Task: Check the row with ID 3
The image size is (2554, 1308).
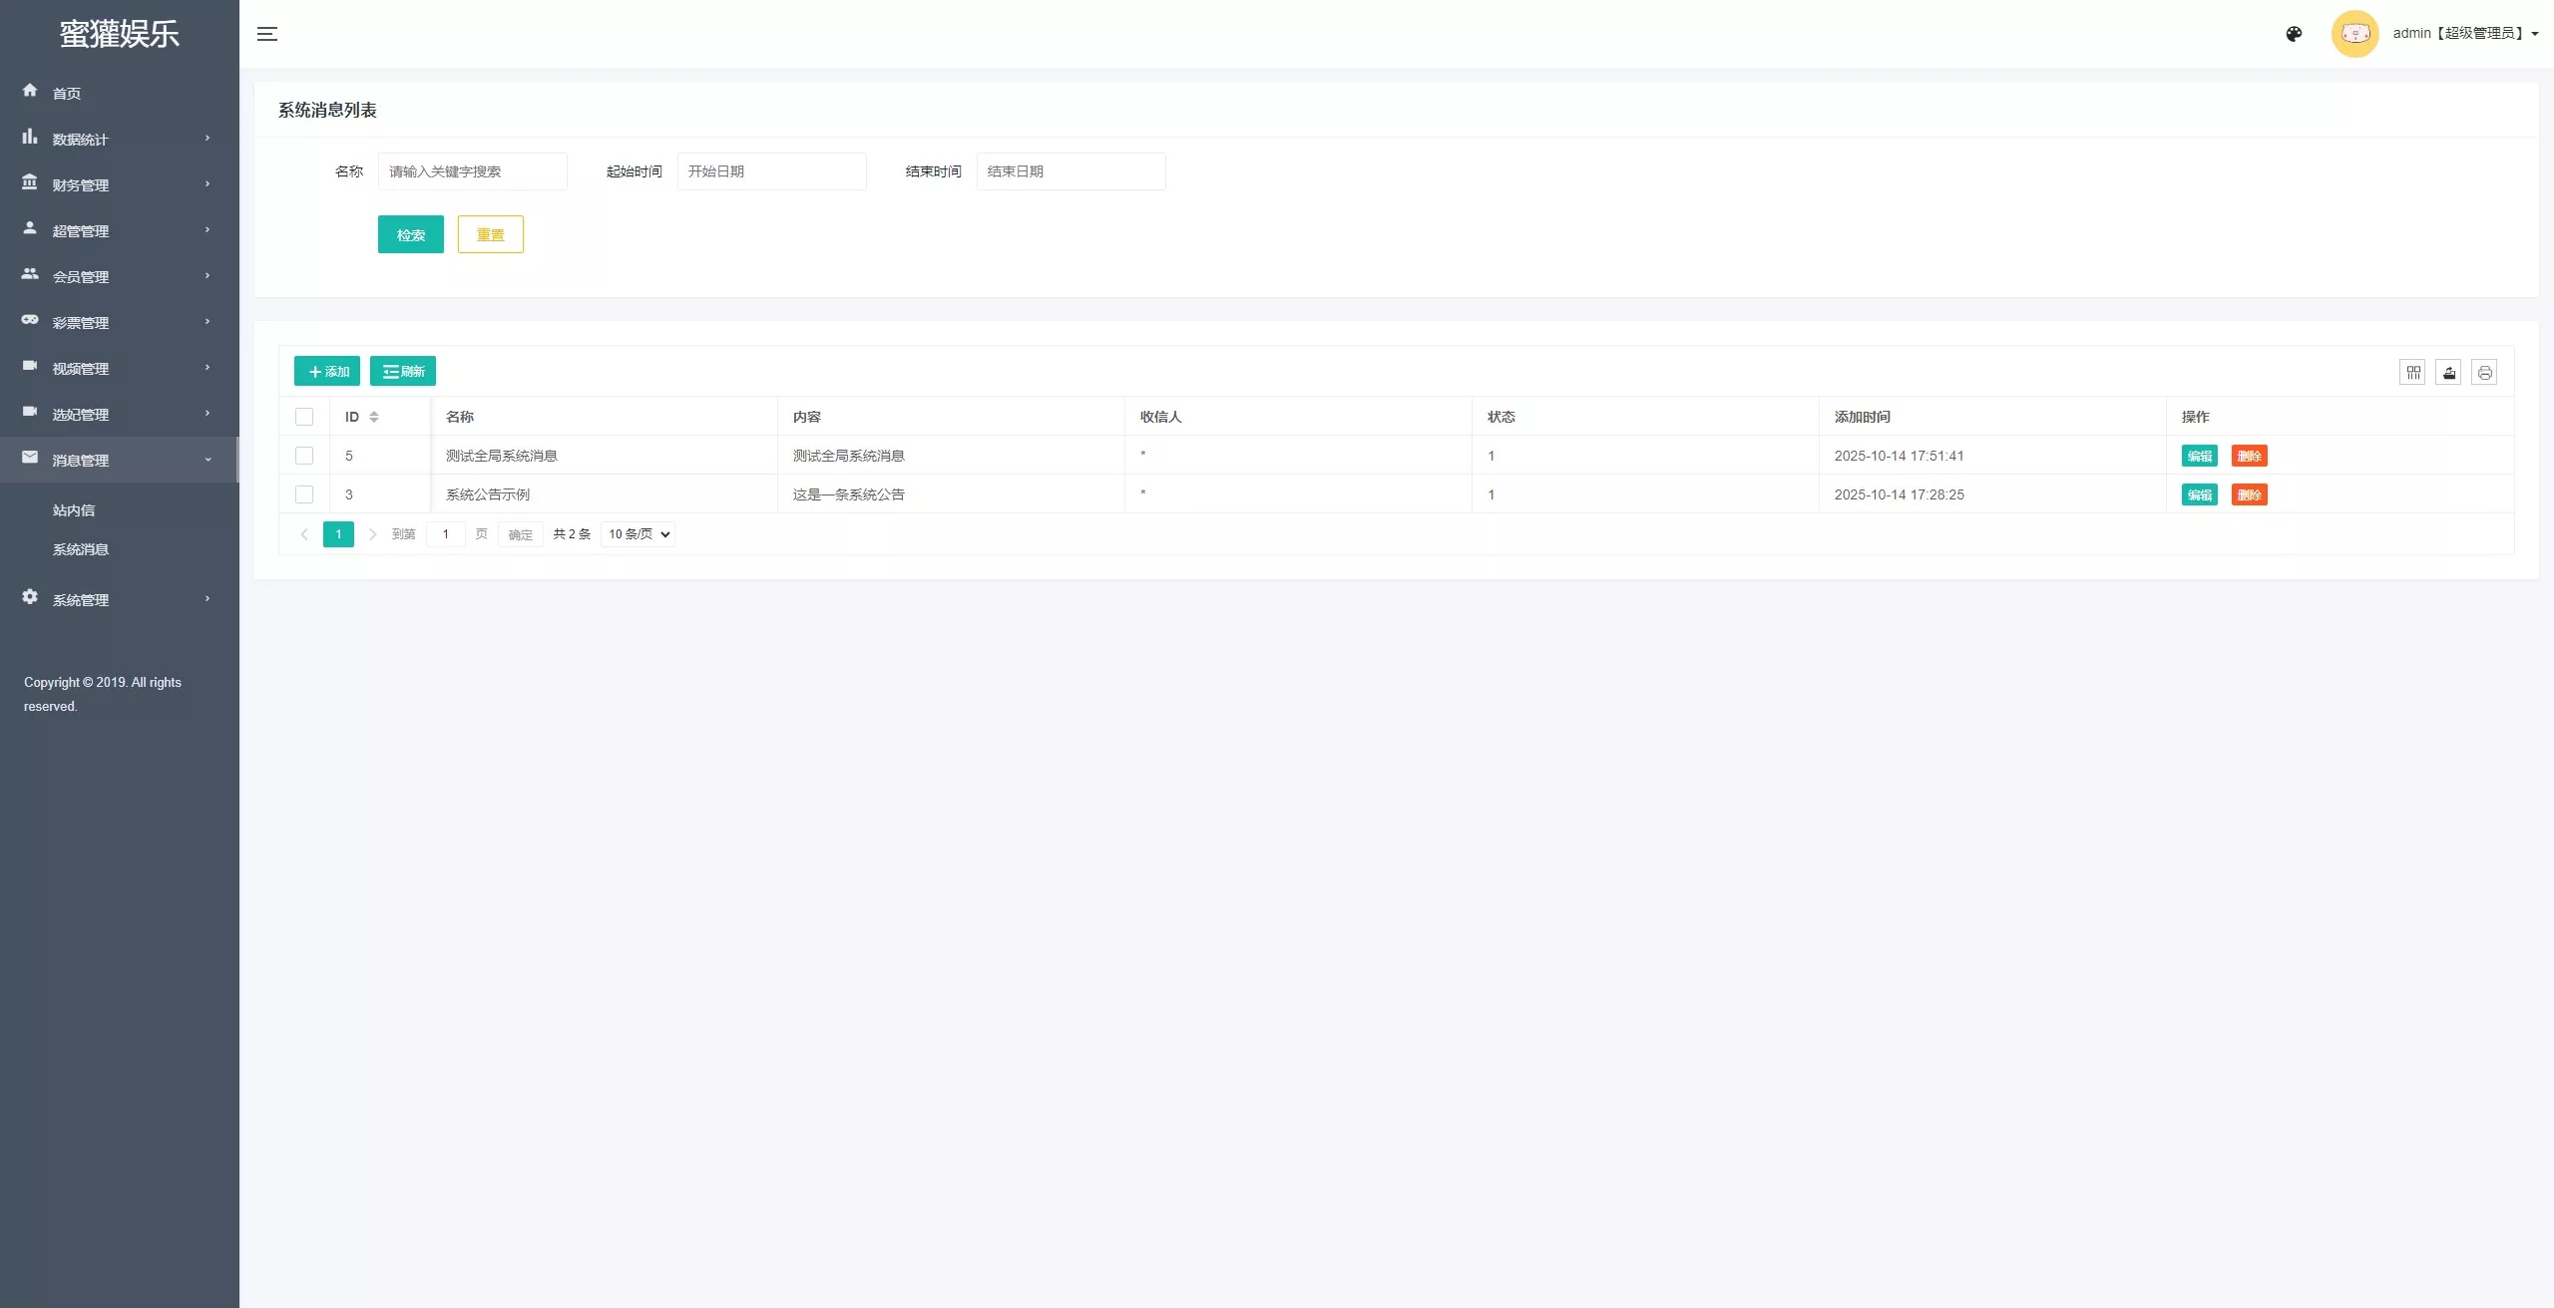Action: 304,494
